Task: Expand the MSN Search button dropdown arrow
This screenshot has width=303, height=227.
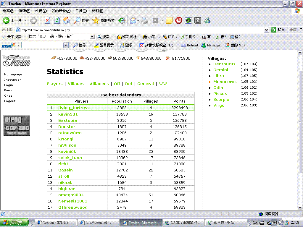Action: (x=91, y=45)
